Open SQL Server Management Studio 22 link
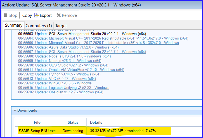This screenshot has height=138, width=203. pyautogui.click(x=82, y=52)
